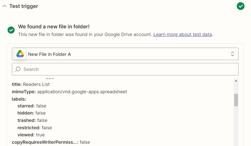Select the mimeType spreadsheet field
The width and height of the screenshot is (251, 146).
click(69, 92)
